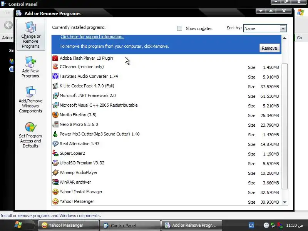
Task: Select Microsoft .NET Framework 2.0 entry
Action: [167, 95]
